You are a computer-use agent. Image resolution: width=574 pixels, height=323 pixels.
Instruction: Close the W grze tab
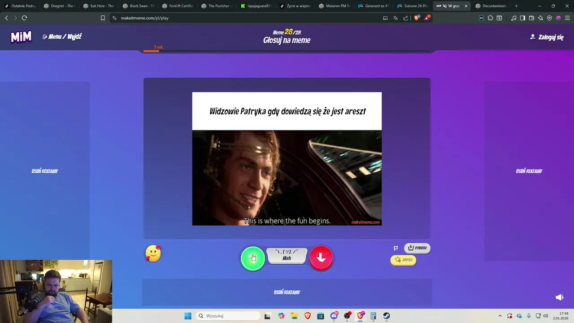[466, 6]
